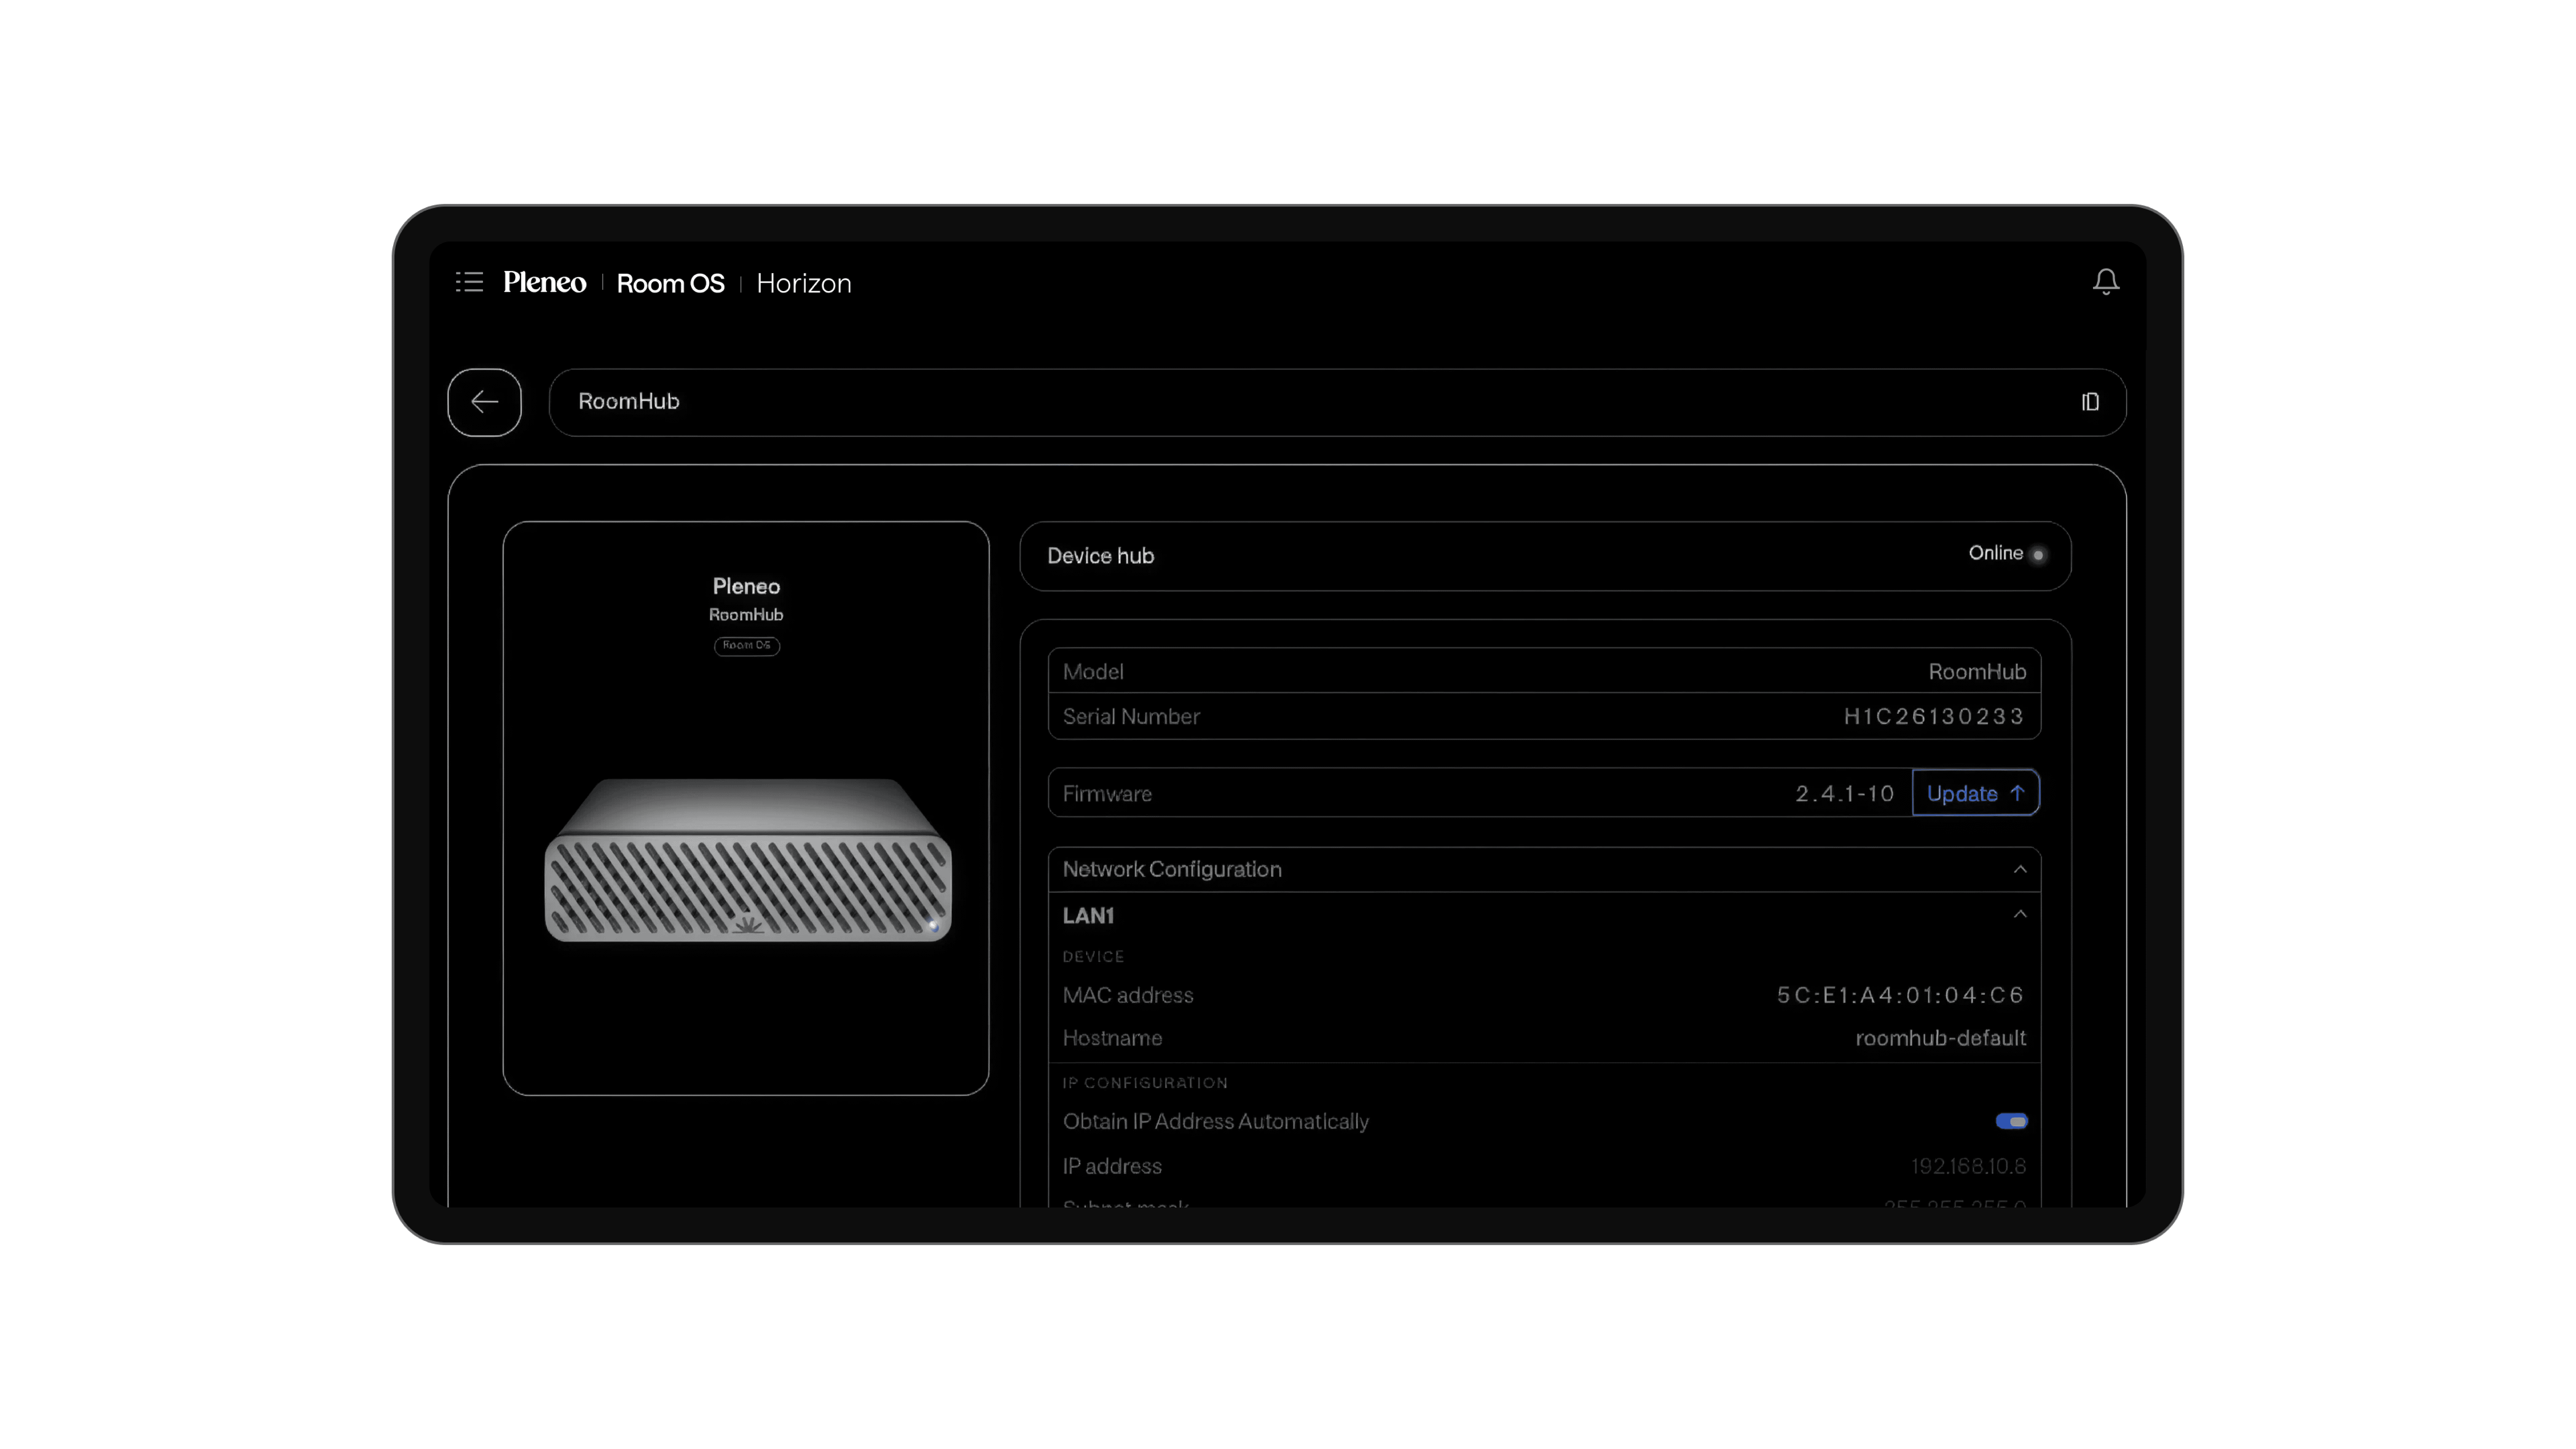This screenshot has height=1449, width=2576.
Task: Click the Pleneo logo
Action: click(545, 283)
